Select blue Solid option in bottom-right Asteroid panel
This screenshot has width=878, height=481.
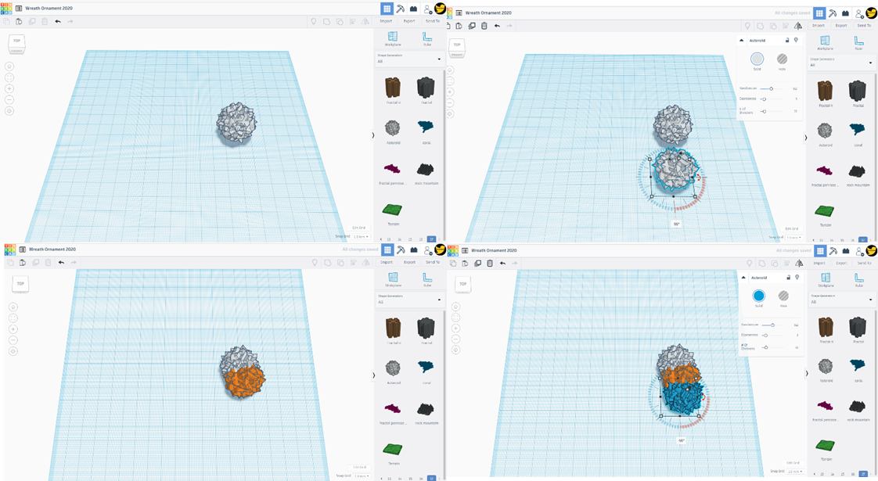pos(759,296)
